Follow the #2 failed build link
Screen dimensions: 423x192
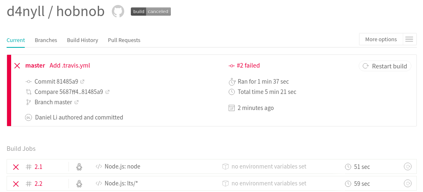248,66
